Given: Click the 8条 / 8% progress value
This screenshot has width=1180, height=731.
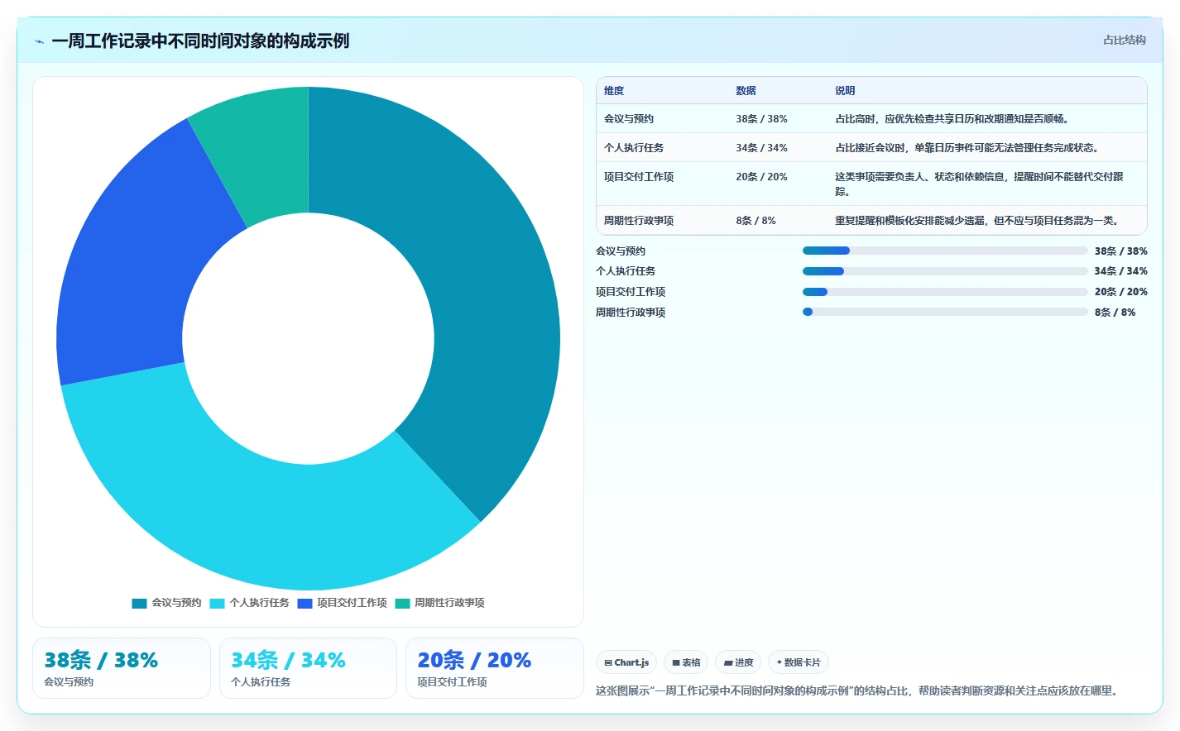Looking at the screenshot, I should point(1115,313).
